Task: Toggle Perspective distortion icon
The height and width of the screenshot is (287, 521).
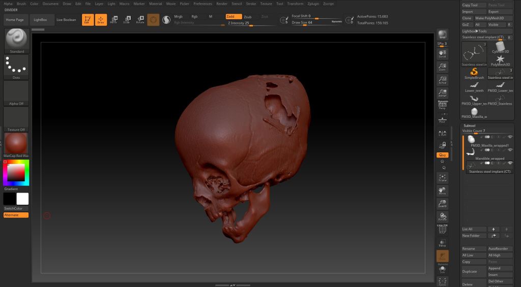Action: (442, 105)
